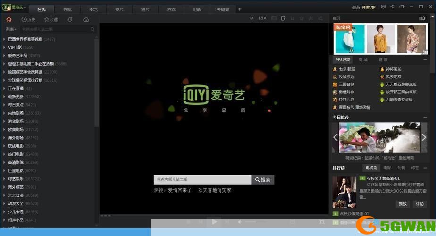436x236 pixels.
Task: Click the send-to-phone icon in player toolbar
Action: coord(283,18)
